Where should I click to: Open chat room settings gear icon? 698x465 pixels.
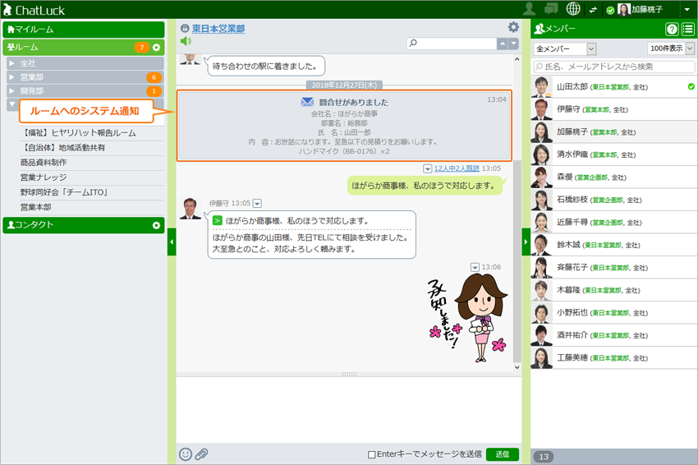[x=513, y=27]
